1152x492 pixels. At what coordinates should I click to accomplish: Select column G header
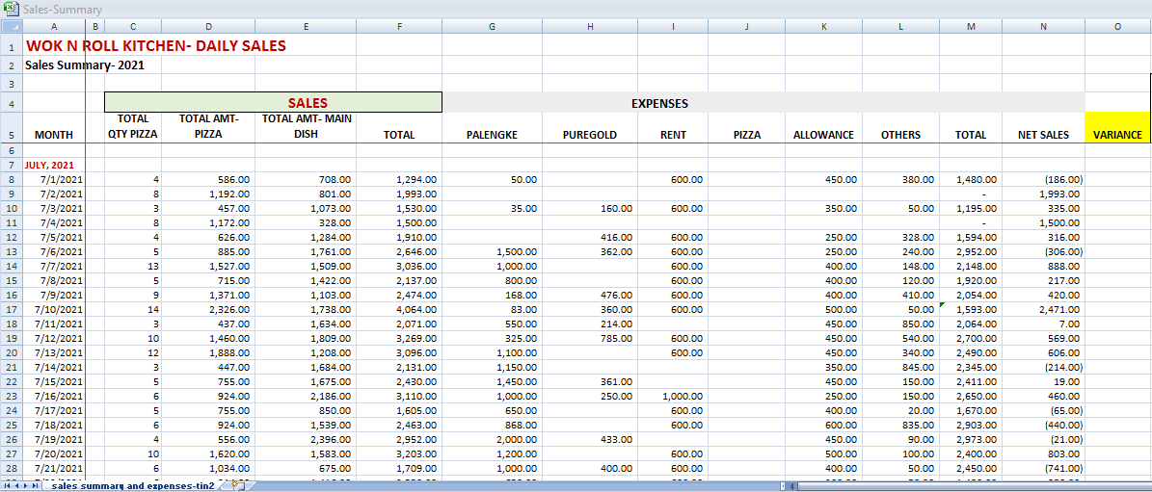493,26
